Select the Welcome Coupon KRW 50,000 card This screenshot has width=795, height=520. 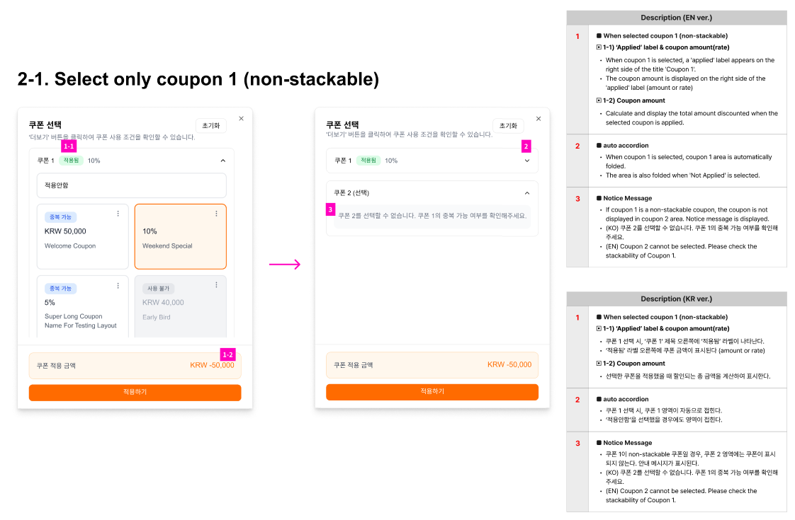[82, 237]
